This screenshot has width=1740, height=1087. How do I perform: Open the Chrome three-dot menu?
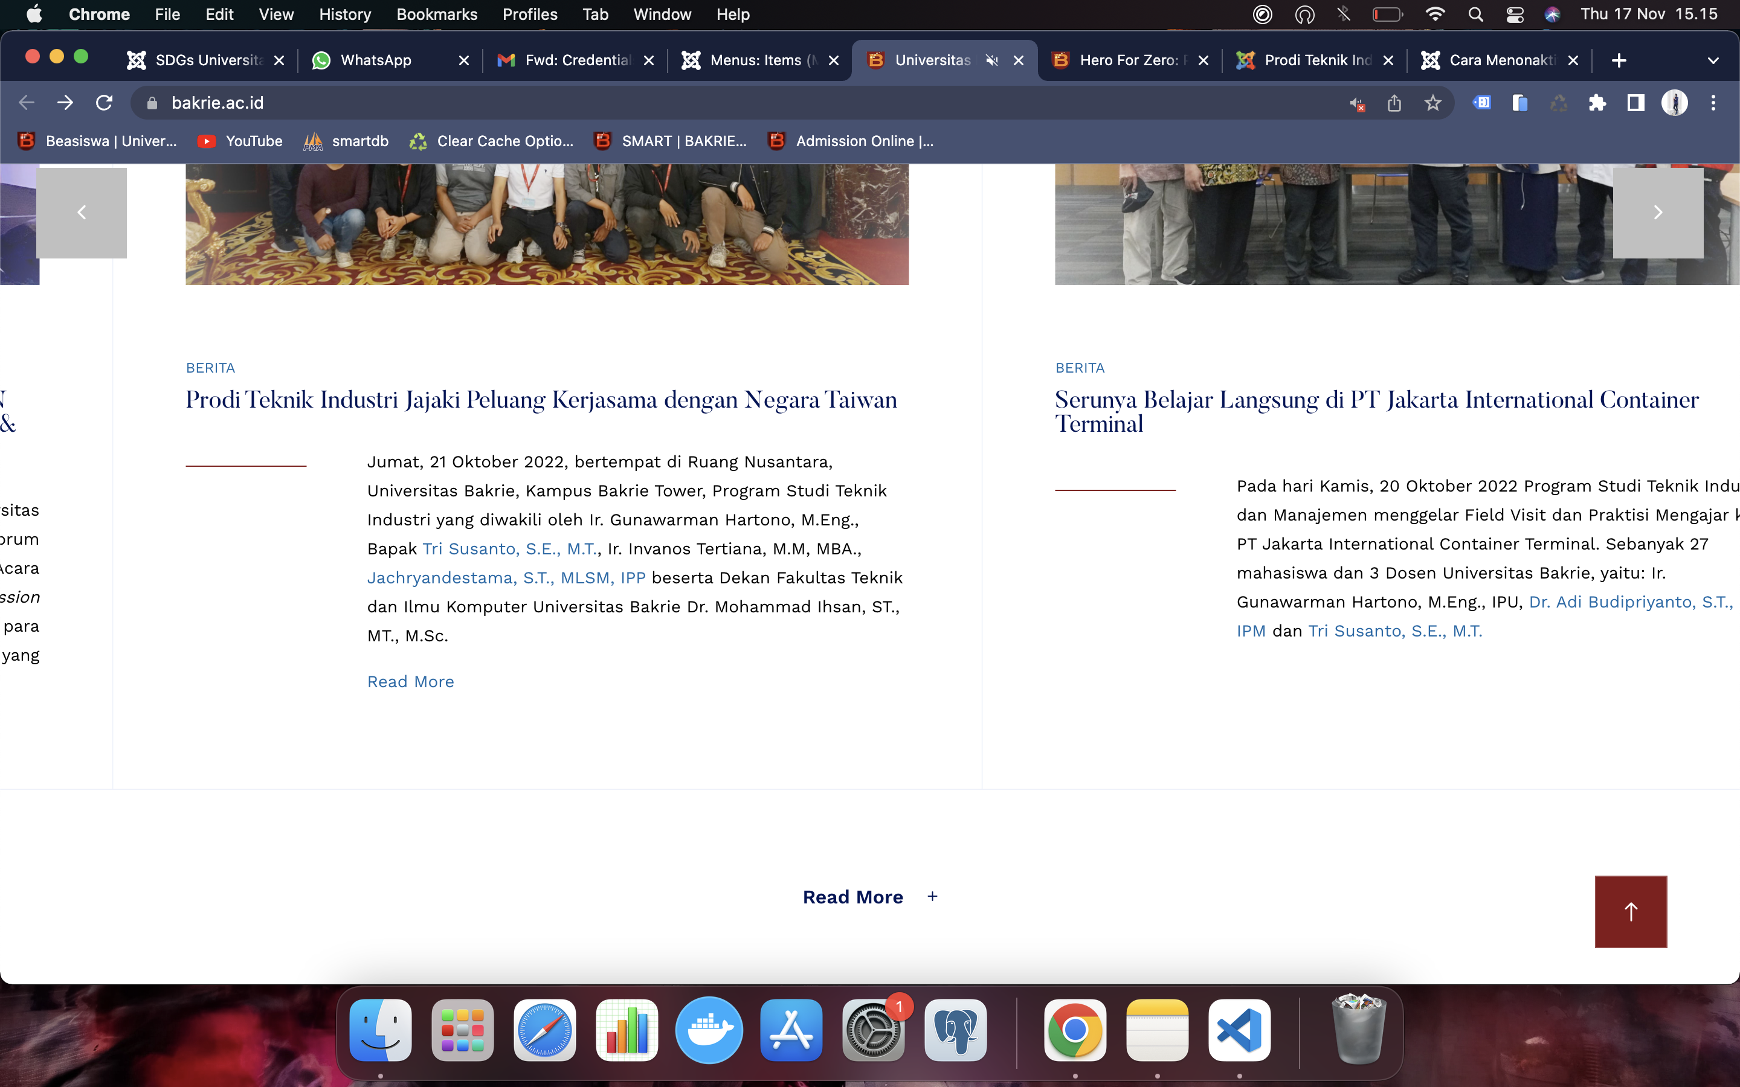coord(1713,103)
